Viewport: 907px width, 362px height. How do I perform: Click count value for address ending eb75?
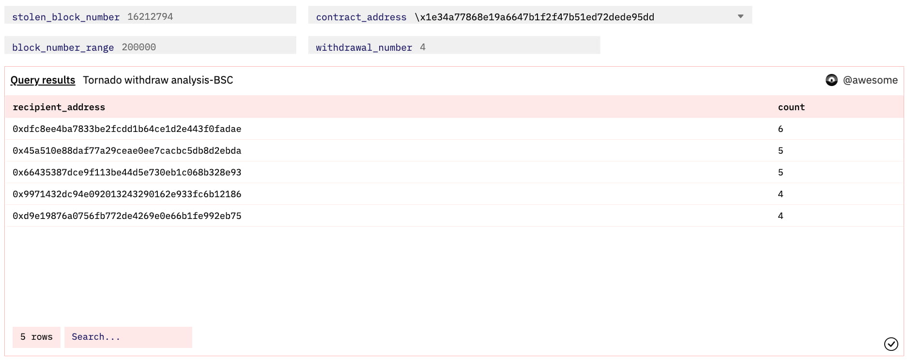[780, 216]
